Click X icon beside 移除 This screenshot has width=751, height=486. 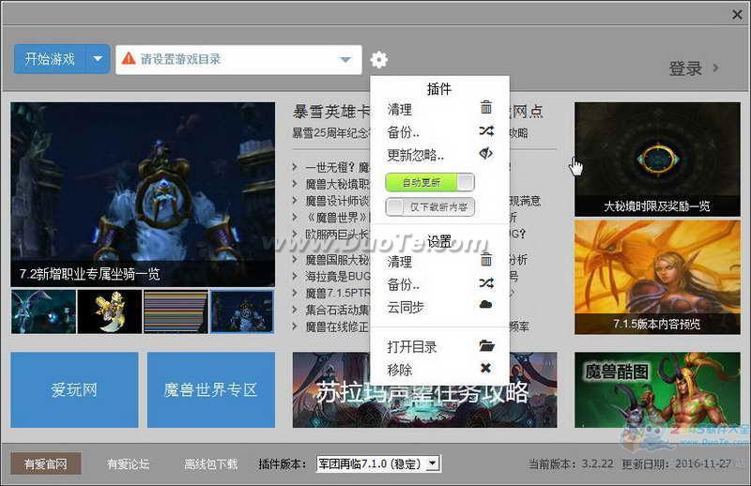tap(485, 368)
